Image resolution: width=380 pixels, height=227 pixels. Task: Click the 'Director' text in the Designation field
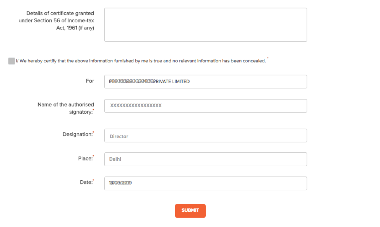(x=119, y=136)
